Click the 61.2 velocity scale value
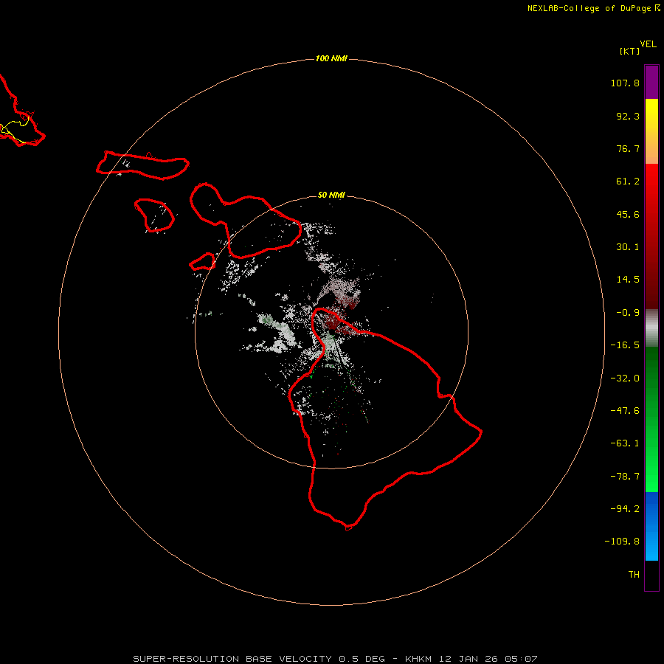Screen dimensions: 664x664 [628, 181]
